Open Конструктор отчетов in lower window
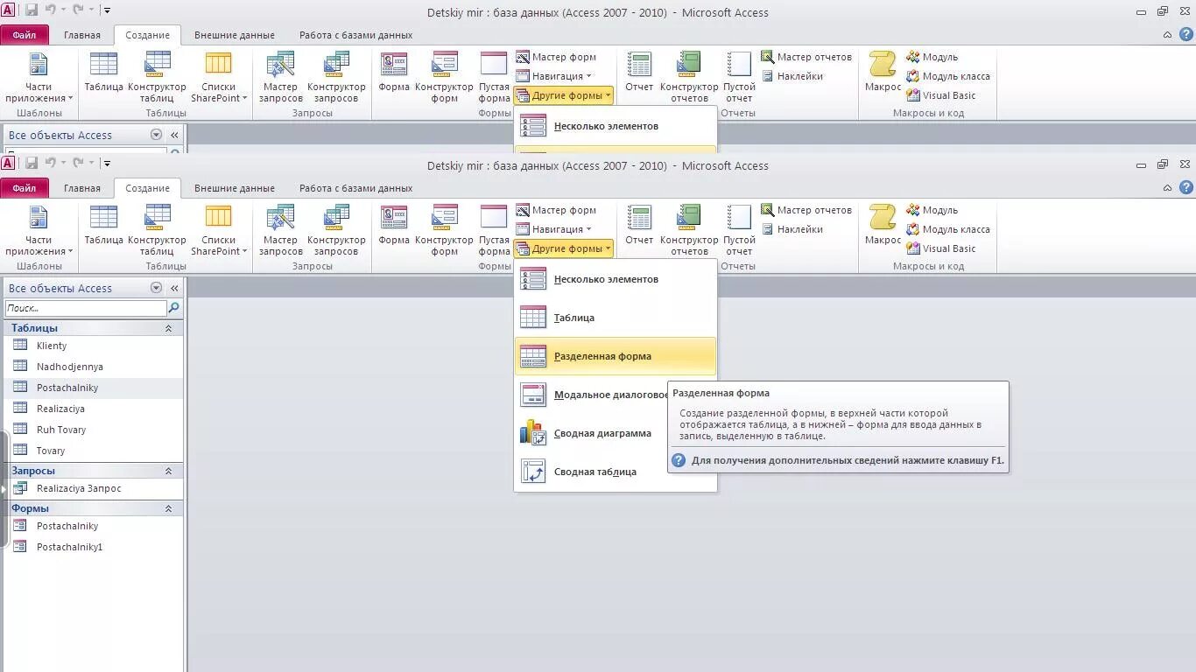Viewport: 1196px width, 672px height. coord(689,230)
